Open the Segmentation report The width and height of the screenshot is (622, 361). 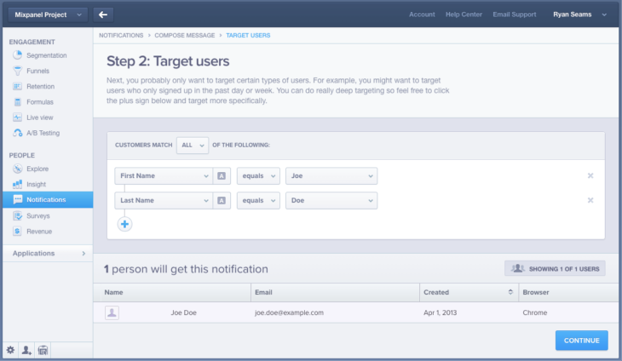click(x=46, y=55)
